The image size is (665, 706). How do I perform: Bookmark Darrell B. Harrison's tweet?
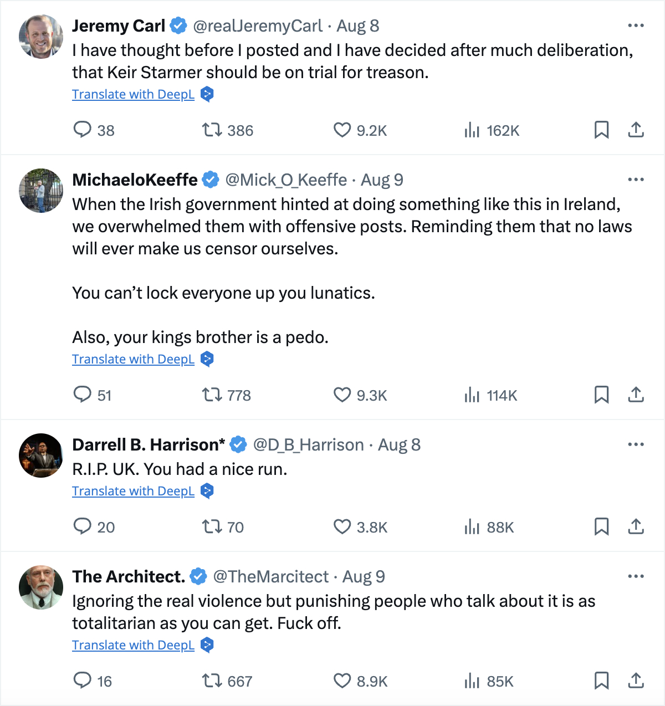click(601, 526)
